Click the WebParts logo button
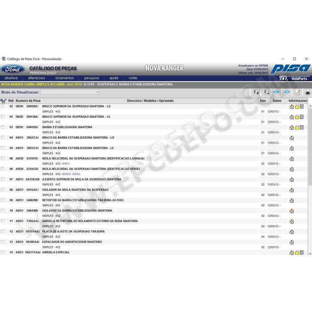This screenshot has height=312, width=312. click(x=295, y=78)
